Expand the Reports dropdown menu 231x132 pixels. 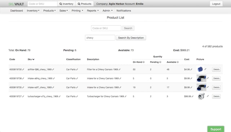point(93,10)
